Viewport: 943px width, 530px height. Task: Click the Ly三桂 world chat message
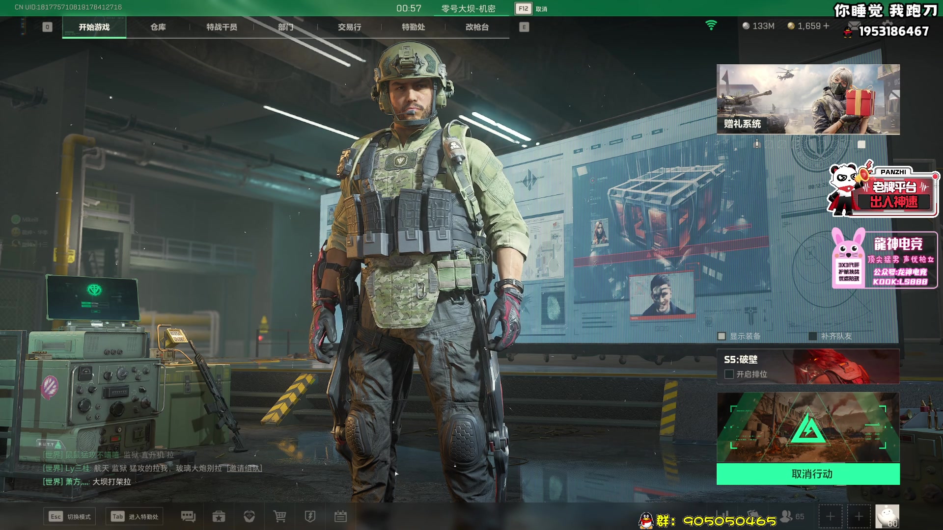[x=152, y=468]
